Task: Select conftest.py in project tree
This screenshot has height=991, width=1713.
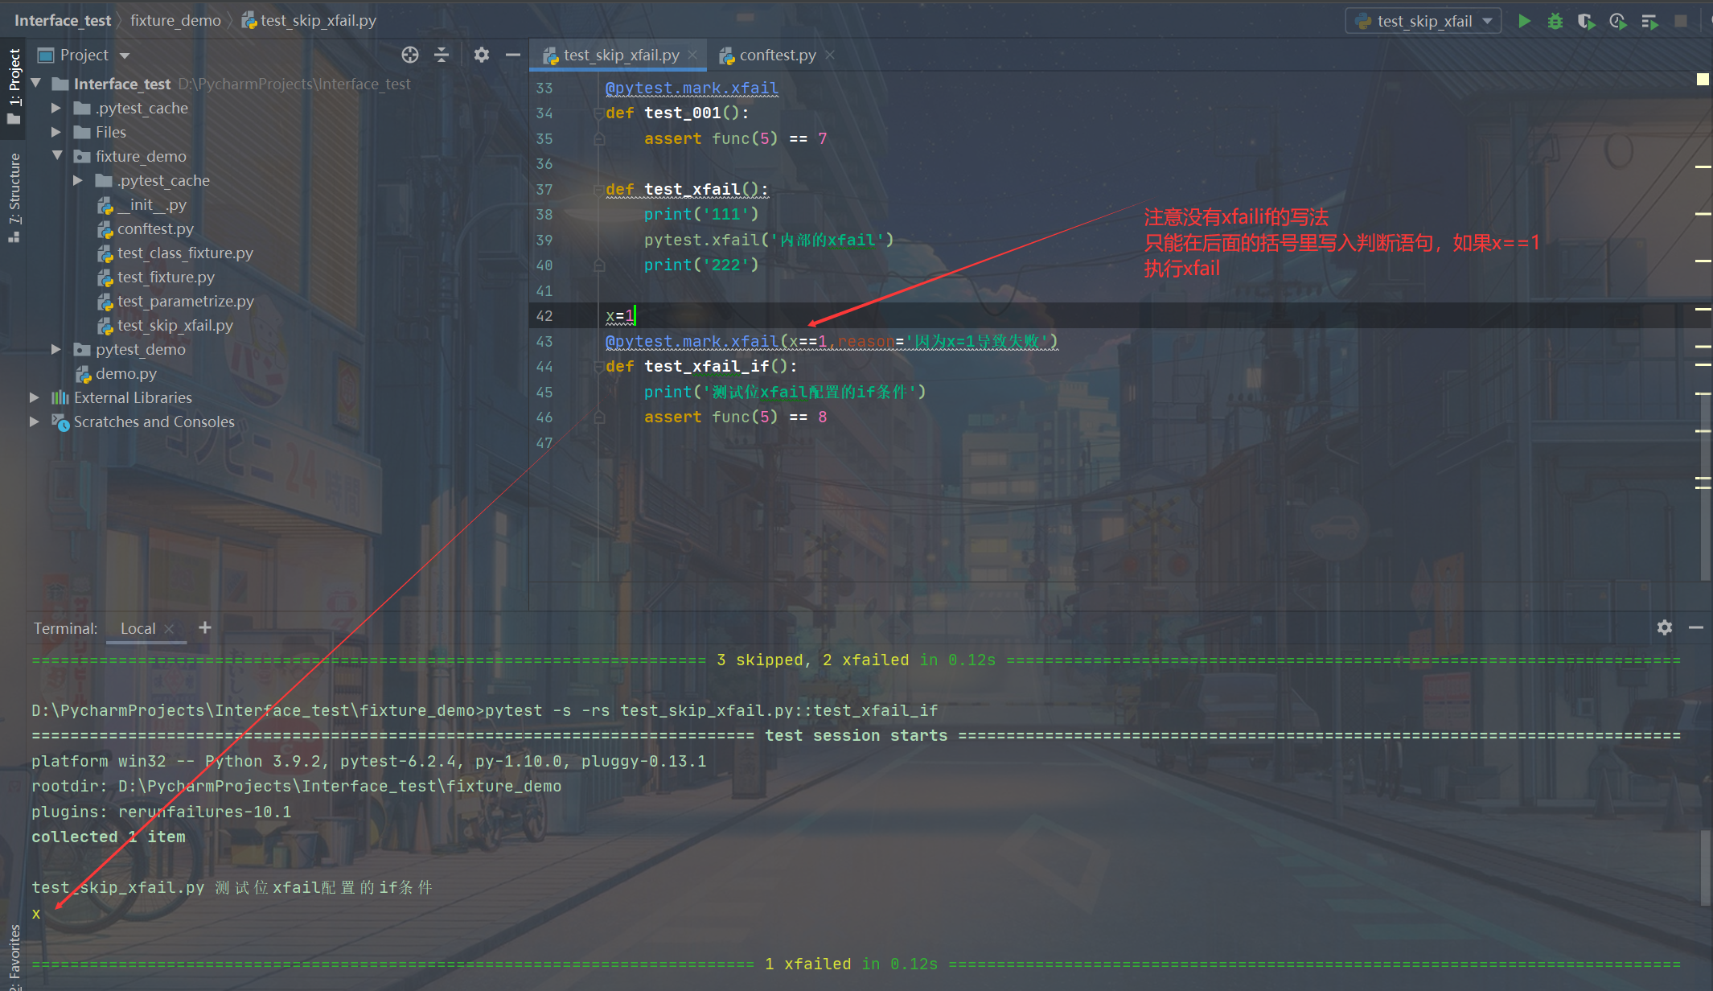Action: [x=146, y=228]
